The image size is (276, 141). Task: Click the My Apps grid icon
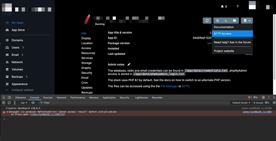point(7,23)
